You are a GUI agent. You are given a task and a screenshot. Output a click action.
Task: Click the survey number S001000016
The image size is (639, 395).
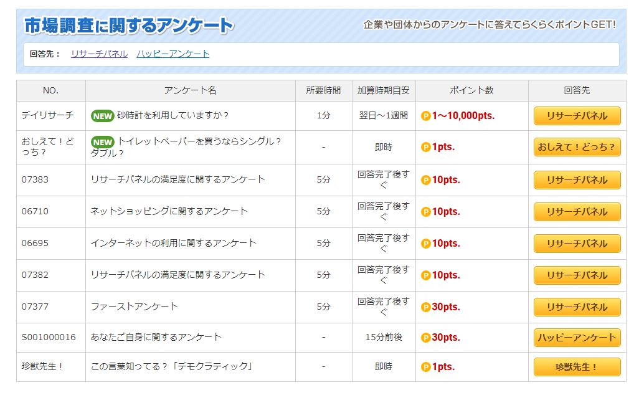[49, 337]
